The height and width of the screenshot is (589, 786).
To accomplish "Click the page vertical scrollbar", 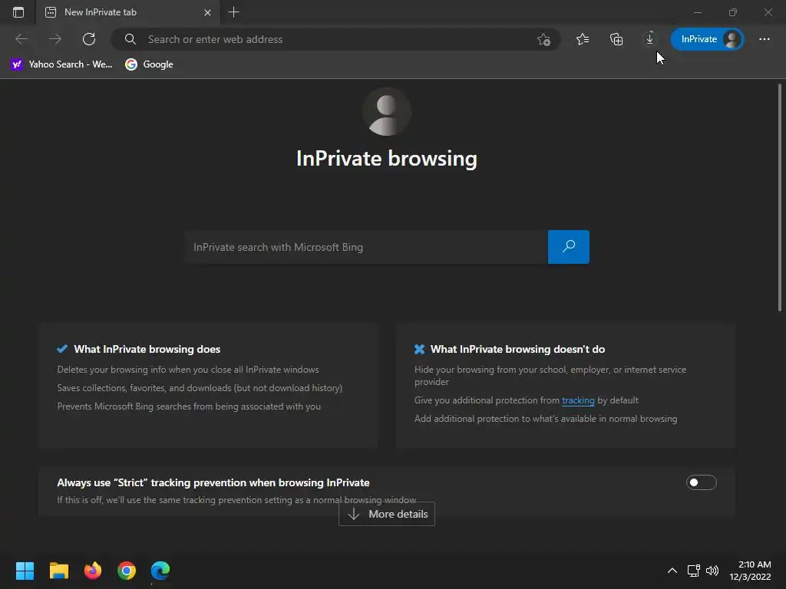I will click(x=780, y=198).
